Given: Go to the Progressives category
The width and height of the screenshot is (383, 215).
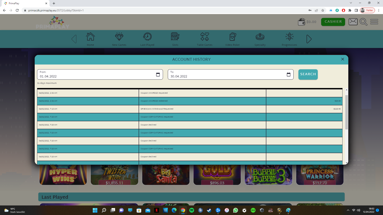Looking at the screenshot, I should click(x=289, y=39).
